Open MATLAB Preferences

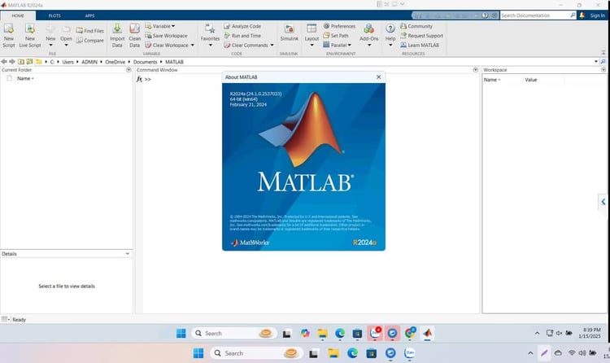pyautogui.click(x=339, y=26)
